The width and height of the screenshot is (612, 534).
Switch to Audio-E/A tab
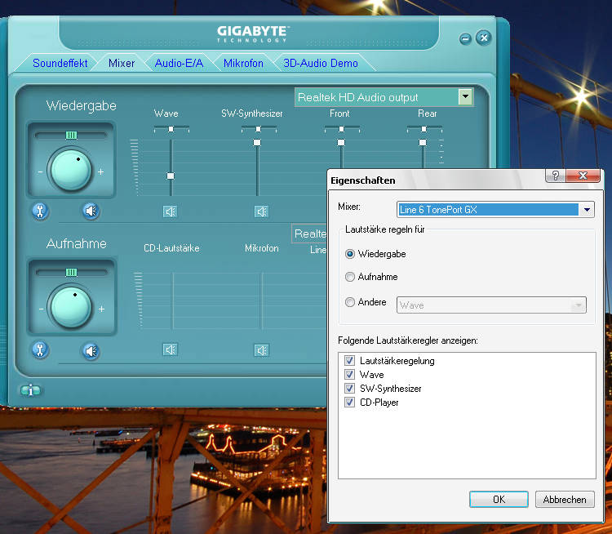tap(180, 64)
